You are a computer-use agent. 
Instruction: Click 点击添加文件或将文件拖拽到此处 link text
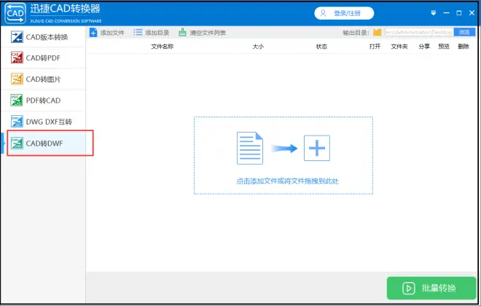pyautogui.click(x=287, y=181)
